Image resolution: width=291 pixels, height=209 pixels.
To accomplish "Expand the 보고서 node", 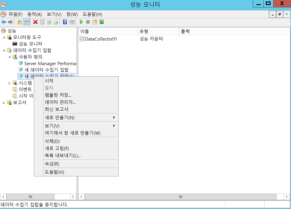I will [4, 103].
